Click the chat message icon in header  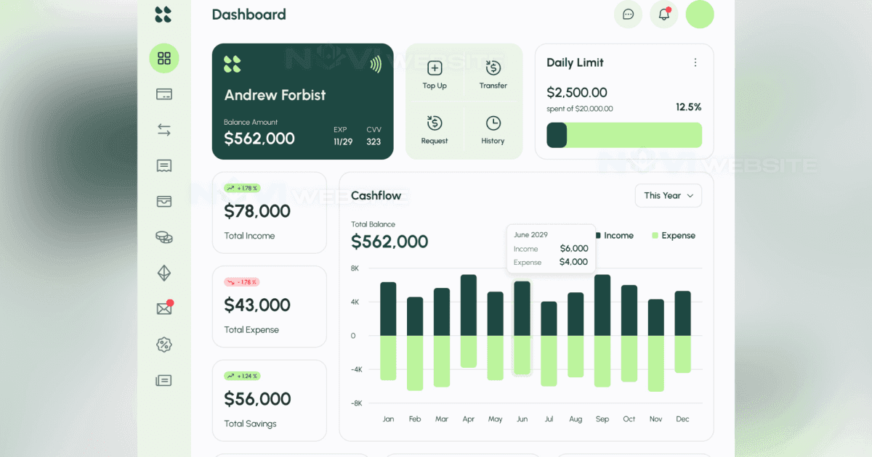[628, 15]
